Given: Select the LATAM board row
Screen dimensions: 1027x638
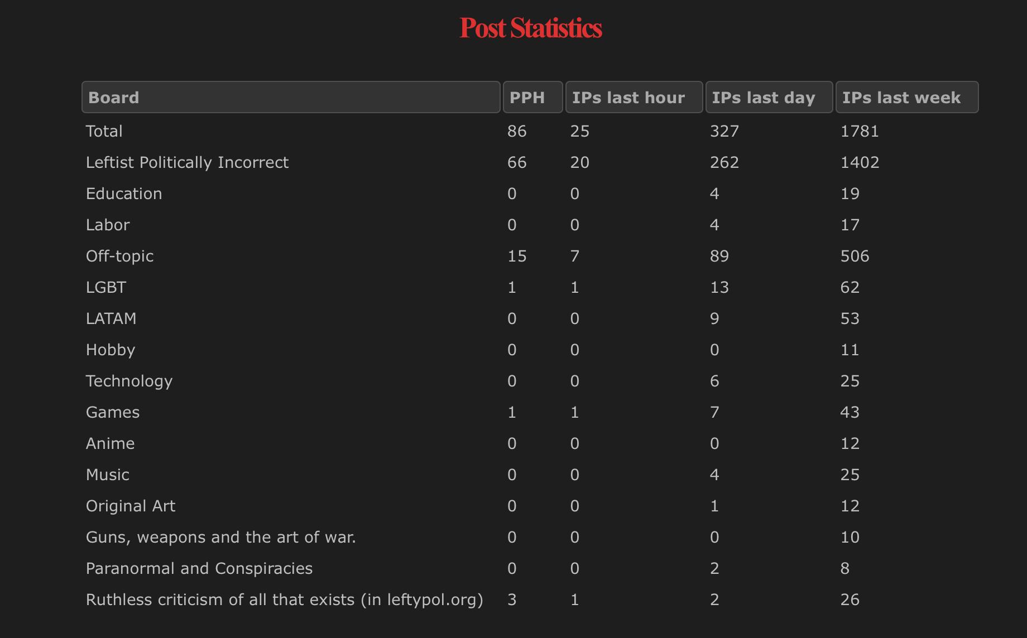Looking at the screenshot, I should tap(111, 318).
